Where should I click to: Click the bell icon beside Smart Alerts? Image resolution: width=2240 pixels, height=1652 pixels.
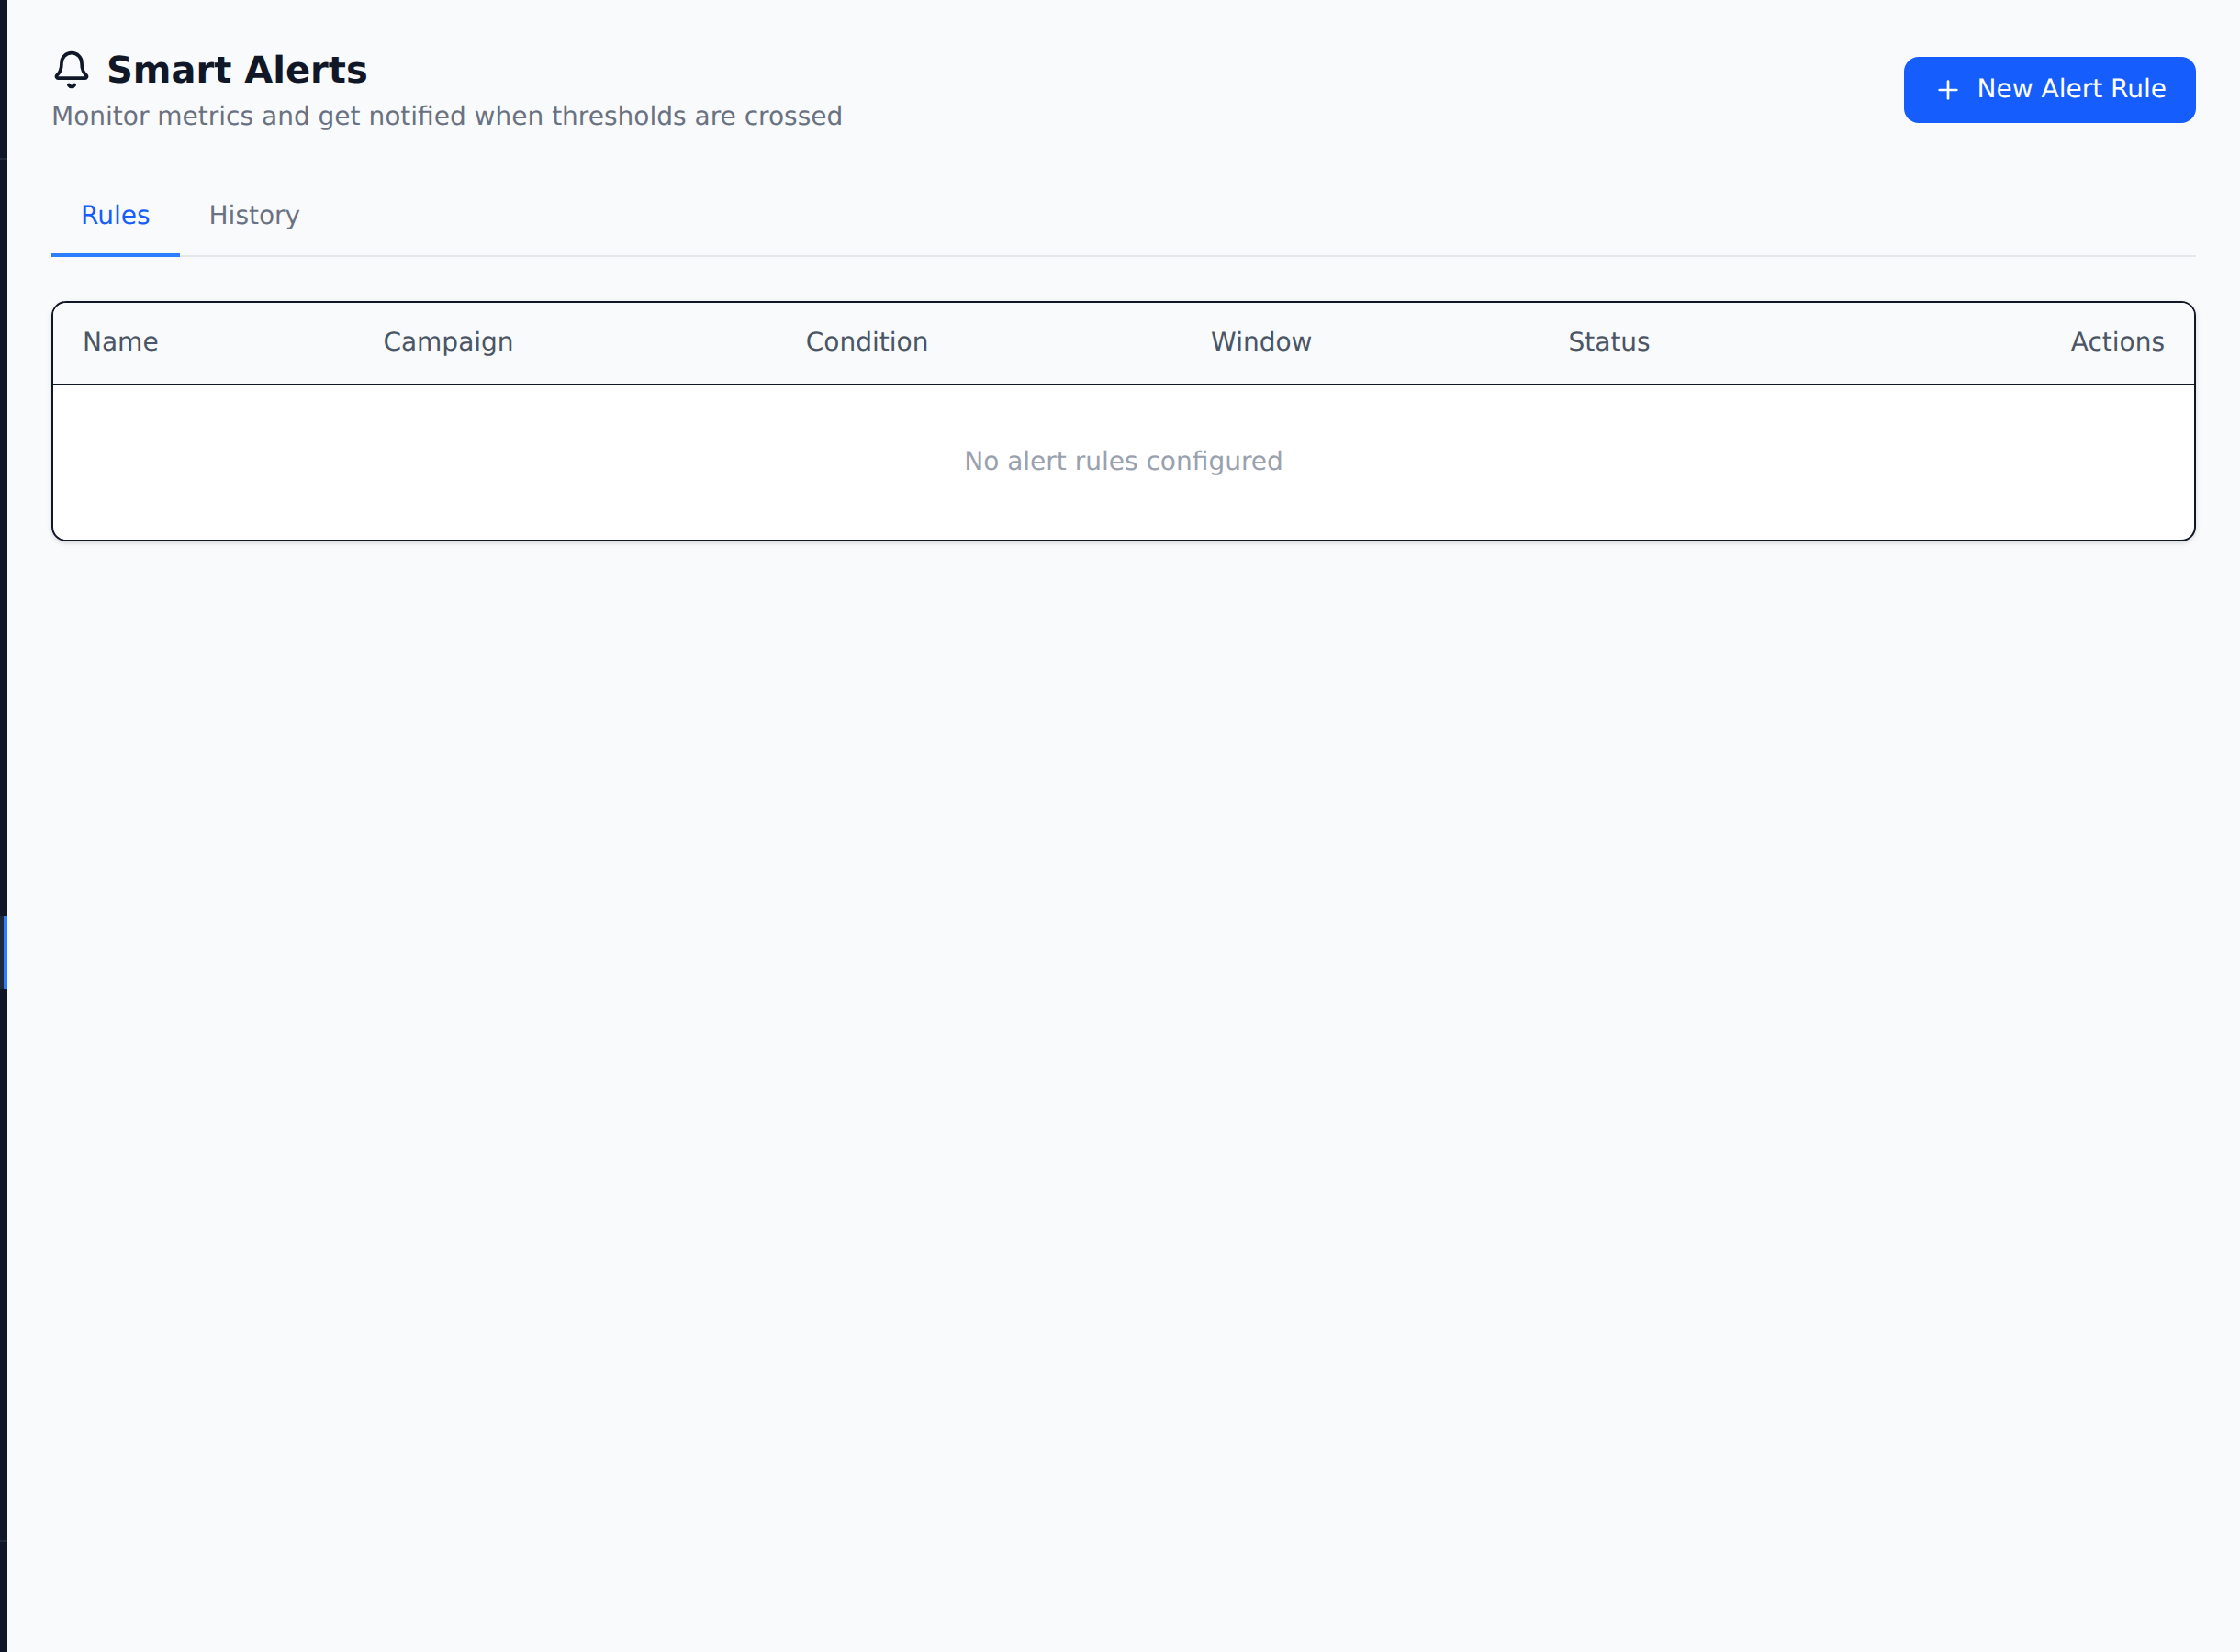click(x=71, y=70)
